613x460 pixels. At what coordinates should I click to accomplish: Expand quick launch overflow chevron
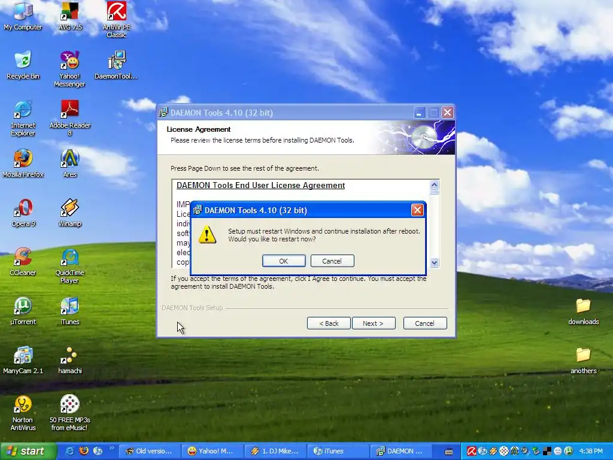[111, 448]
